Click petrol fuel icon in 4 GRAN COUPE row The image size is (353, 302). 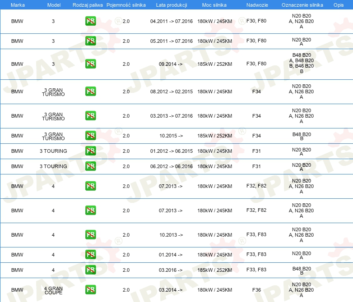click(90, 290)
